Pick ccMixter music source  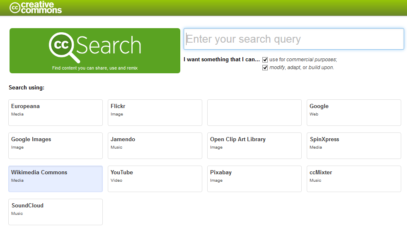pyautogui.click(x=354, y=178)
